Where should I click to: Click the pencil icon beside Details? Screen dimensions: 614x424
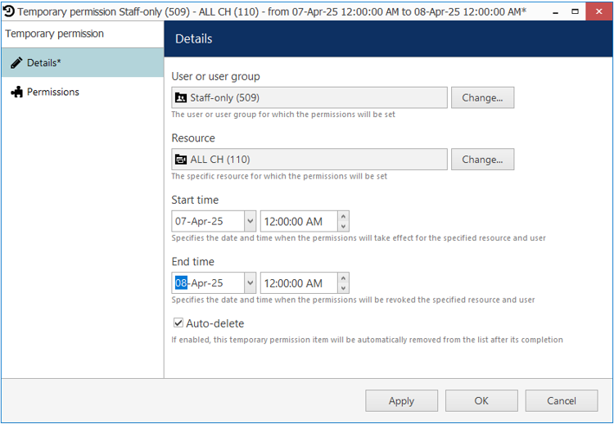coord(16,63)
